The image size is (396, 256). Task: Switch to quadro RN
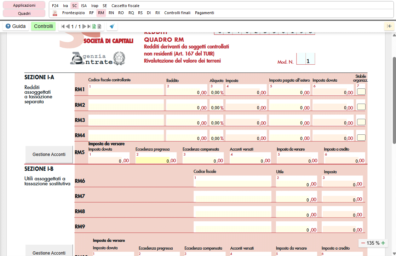[x=111, y=13]
